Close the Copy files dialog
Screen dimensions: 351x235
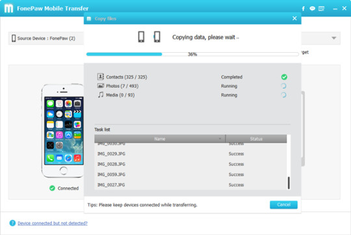click(x=294, y=18)
